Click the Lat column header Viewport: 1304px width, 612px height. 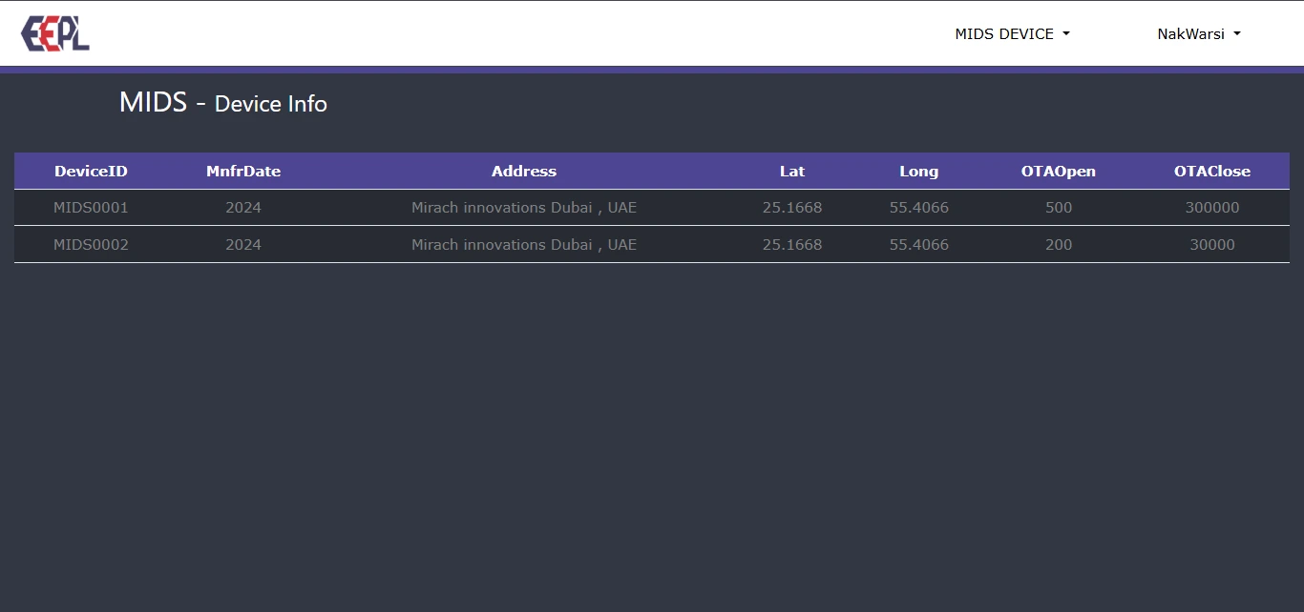coord(792,172)
